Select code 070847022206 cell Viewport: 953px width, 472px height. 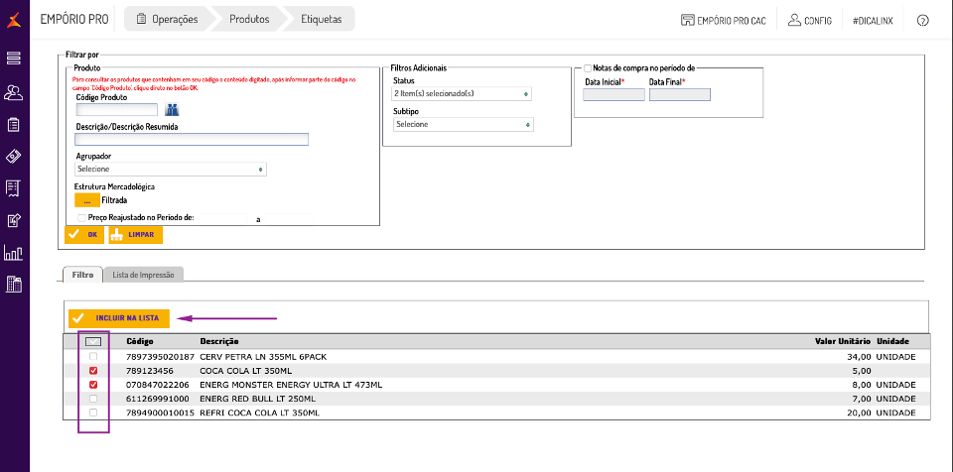(158, 385)
